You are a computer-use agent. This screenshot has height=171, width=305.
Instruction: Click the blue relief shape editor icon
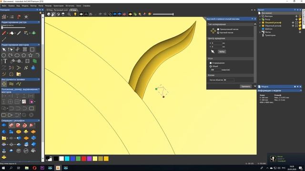tap(4, 125)
